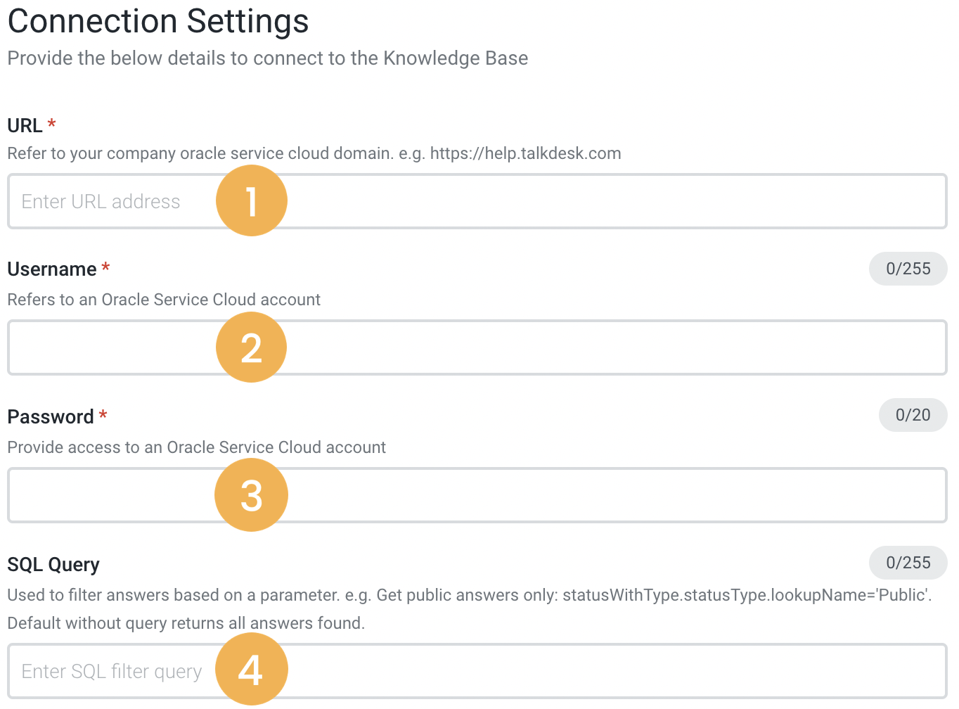Click the empty Username input box
This screenshot has height=709, width=959.
pyautogui.click(x=492, y=347)
